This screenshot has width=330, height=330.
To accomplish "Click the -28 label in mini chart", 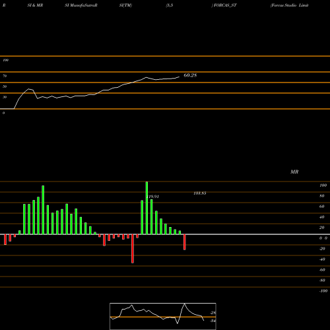I will point(213,313).
